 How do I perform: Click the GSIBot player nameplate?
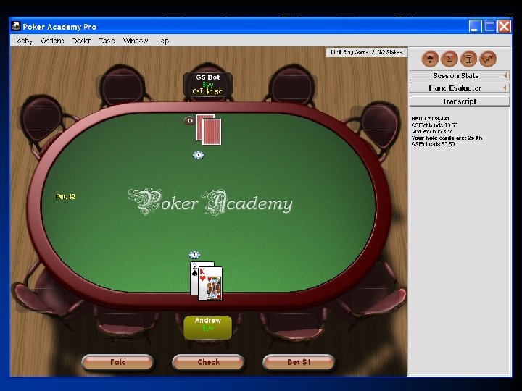[208, 84]
